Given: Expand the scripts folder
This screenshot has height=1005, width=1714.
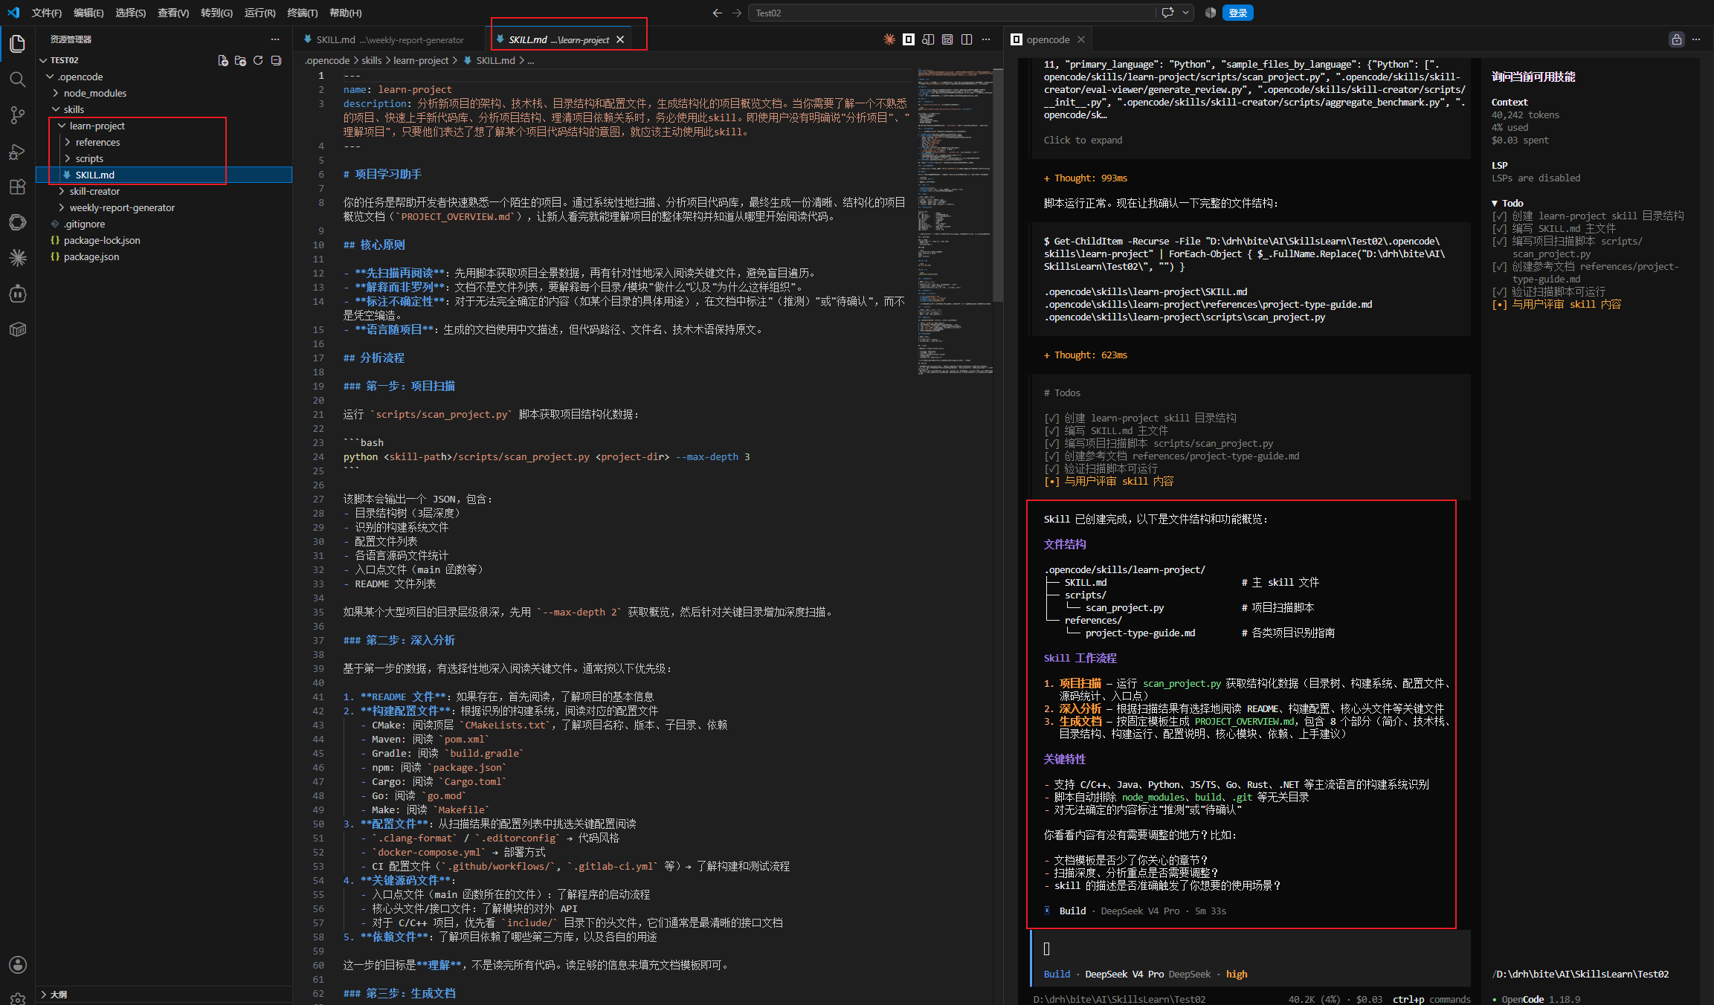Looking at the screenshot, I should [x=68, y=158].
